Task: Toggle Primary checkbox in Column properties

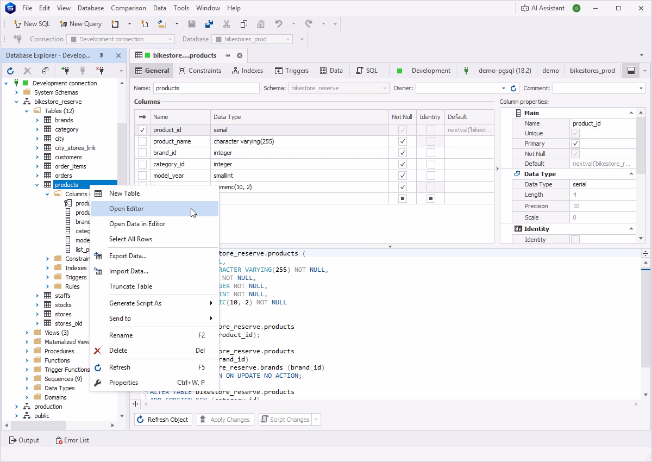Action: 575,143
